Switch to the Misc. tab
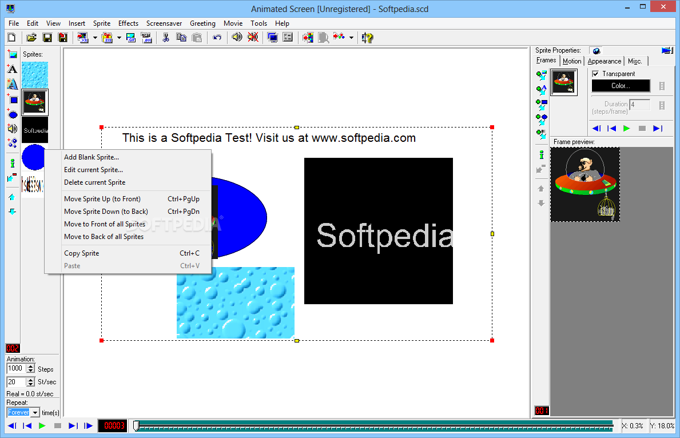Viewport: 680px width, 438px height. 635,61
